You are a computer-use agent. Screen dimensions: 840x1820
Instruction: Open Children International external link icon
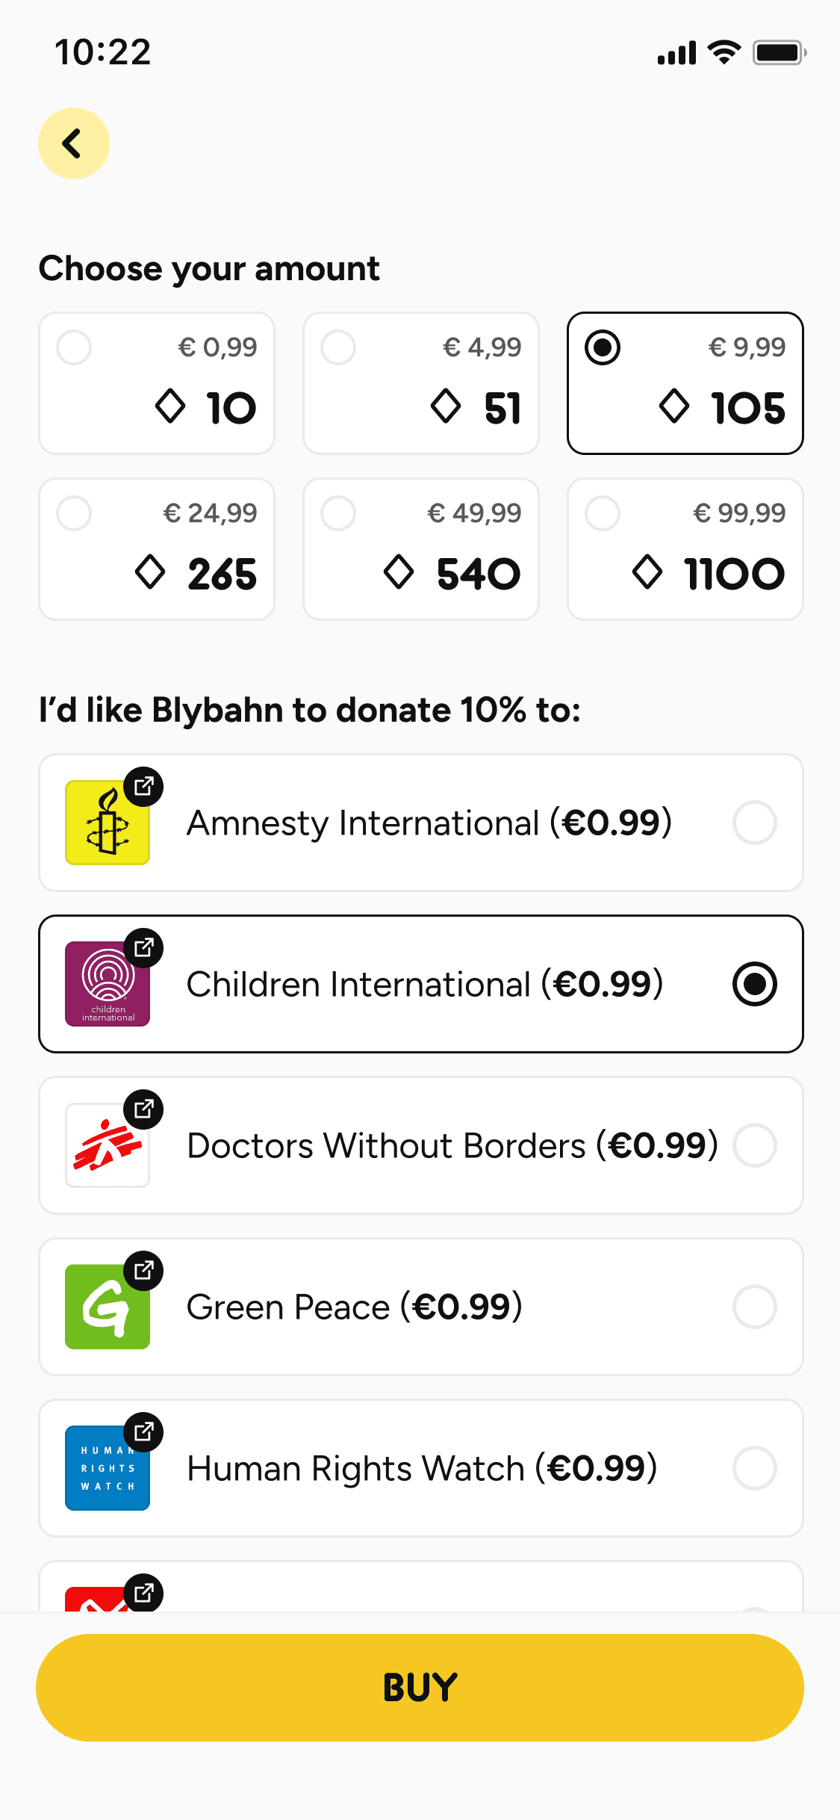[x=143, y=947]
